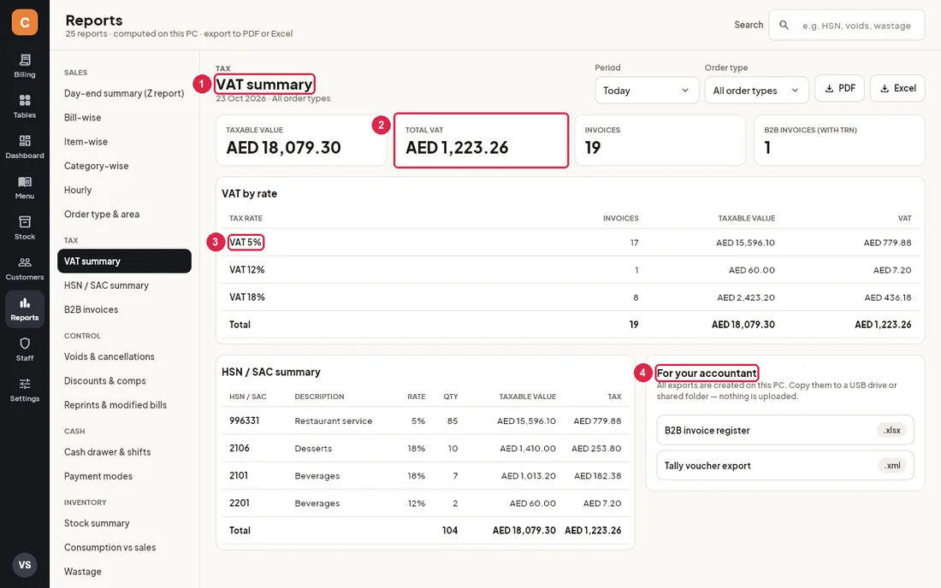941x588 pixels.
Task: Click the TAX RATE column header
Action: tap(246, 218)
